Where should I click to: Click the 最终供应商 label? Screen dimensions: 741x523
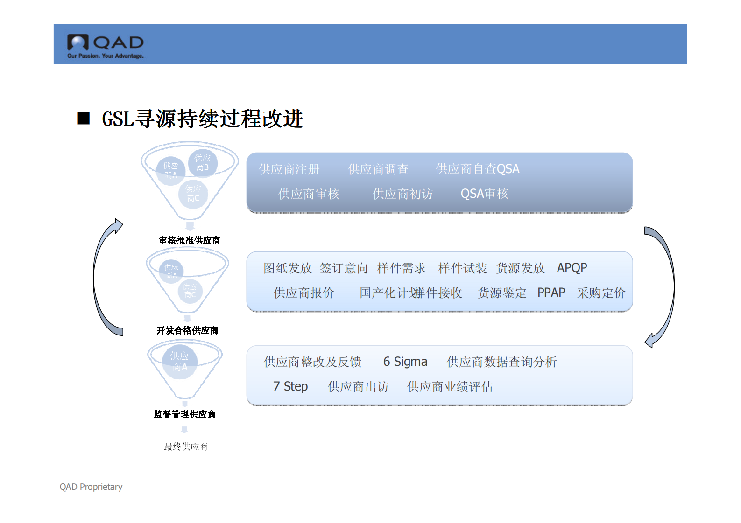[x=186, y=446]
